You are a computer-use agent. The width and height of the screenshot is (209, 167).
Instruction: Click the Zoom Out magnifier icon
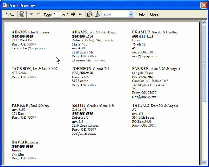[90, 14]
